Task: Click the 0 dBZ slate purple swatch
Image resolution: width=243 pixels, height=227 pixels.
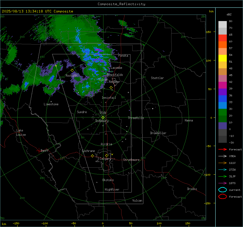Action: 222,126
